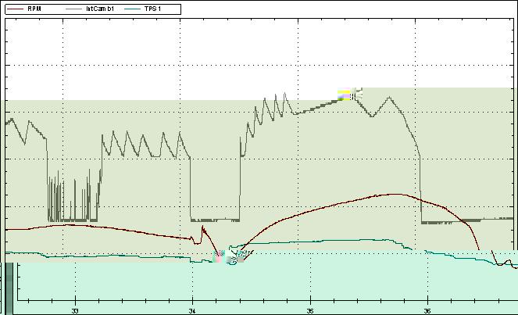Click the 34 tick on the time axis
The image size is (518, 315).
pyautogui.click(x=193, y=309)
